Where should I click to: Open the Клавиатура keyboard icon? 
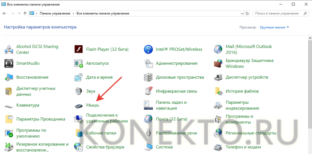coord(9,105)
